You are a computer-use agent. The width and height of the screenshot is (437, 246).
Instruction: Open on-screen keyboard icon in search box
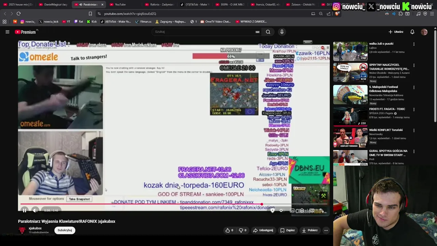tap(257, 32)
